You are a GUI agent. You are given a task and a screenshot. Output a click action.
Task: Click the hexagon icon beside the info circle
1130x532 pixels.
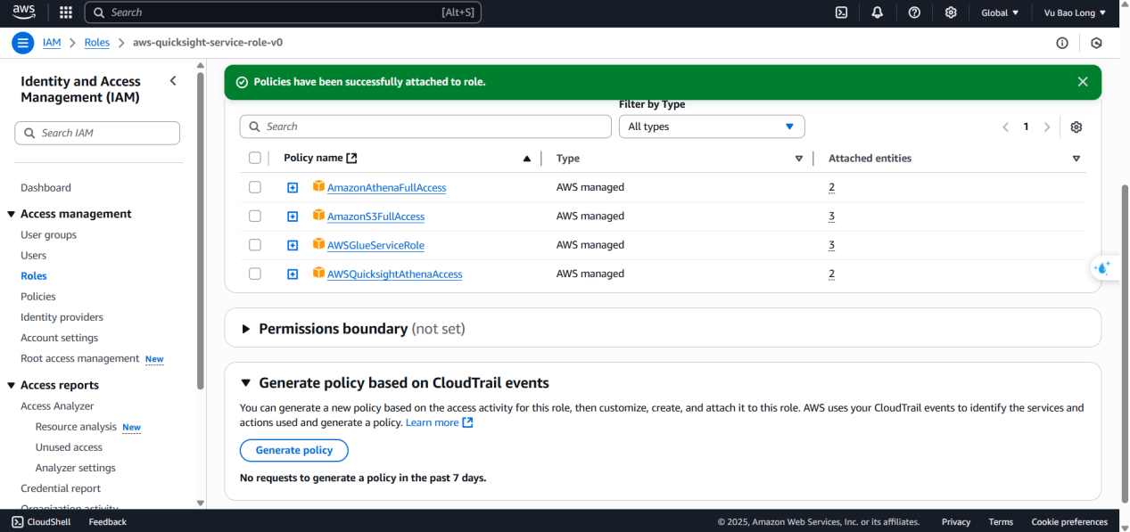(x=1096, y=43)
